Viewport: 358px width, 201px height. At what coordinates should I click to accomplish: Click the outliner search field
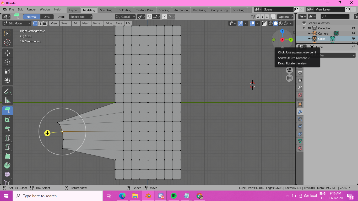(x=335, y=16)
